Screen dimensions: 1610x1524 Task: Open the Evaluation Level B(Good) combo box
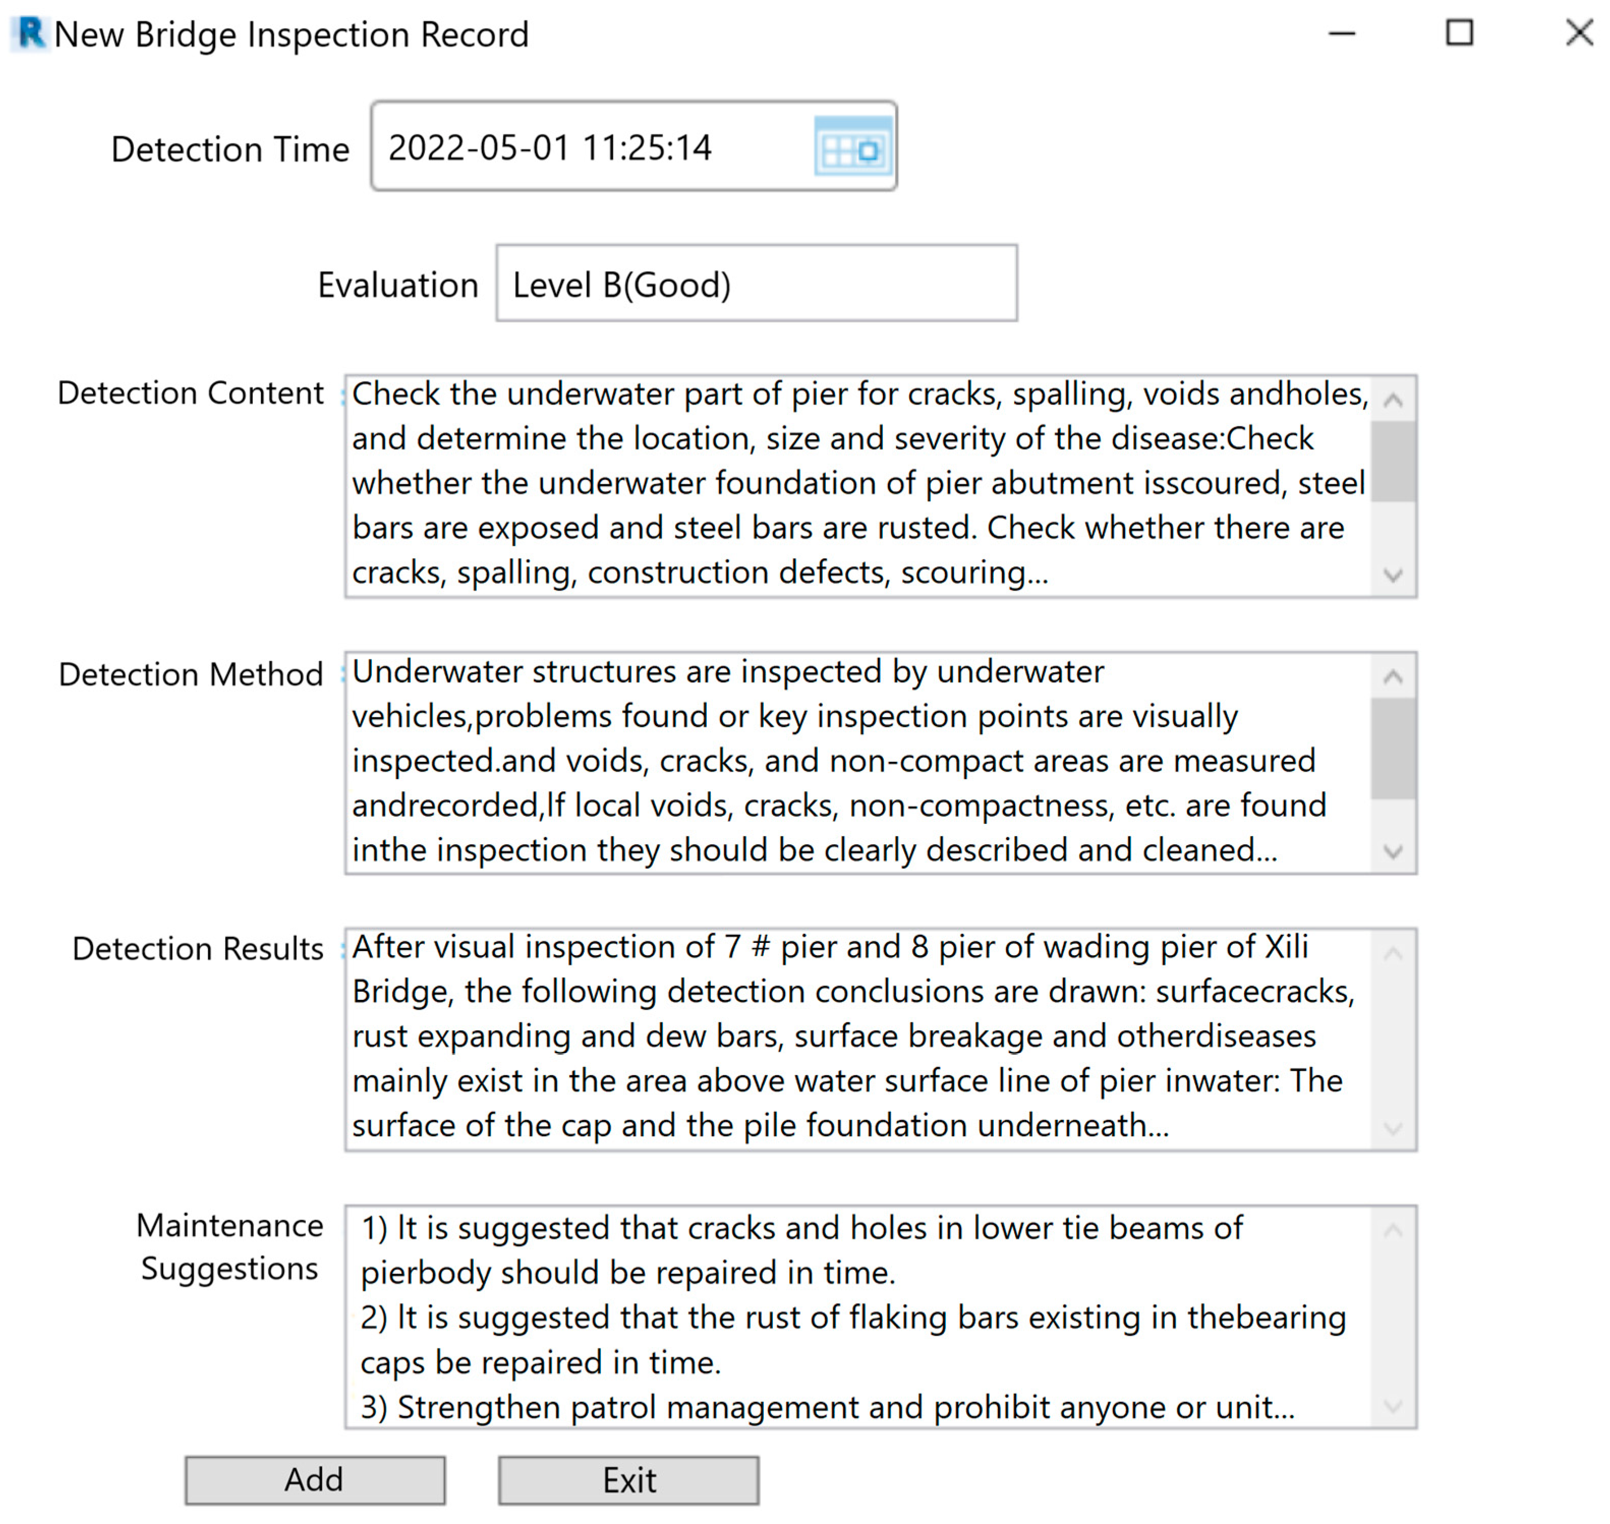[x=756, y=284]
